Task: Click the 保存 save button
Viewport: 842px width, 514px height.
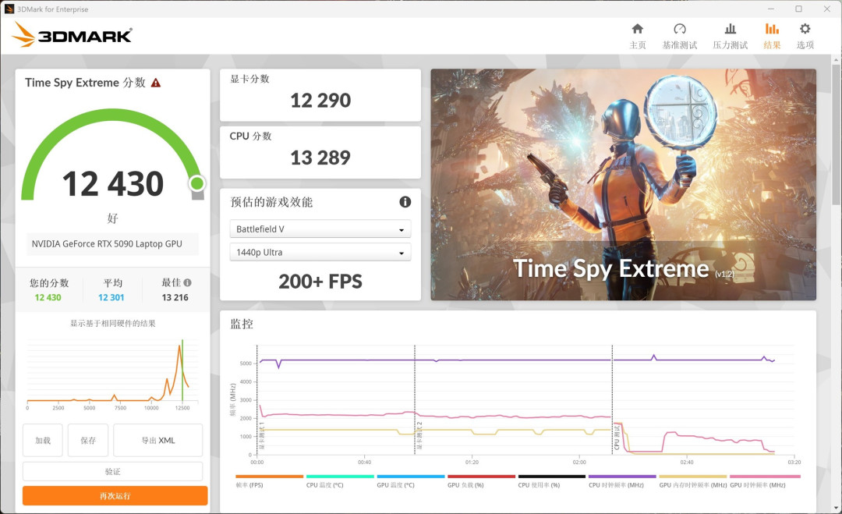Action: [88, 440]
